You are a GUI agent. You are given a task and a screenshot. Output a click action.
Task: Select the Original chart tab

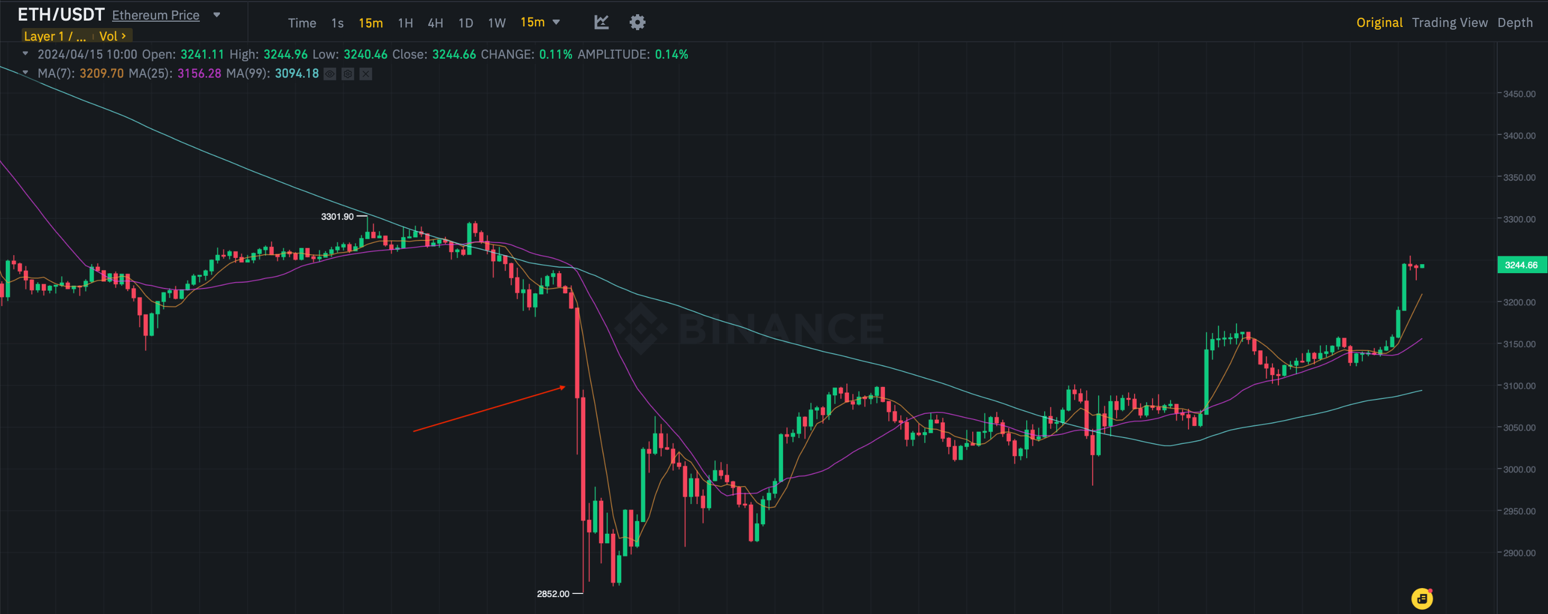pyautogui.click(x=1378, y=22)
